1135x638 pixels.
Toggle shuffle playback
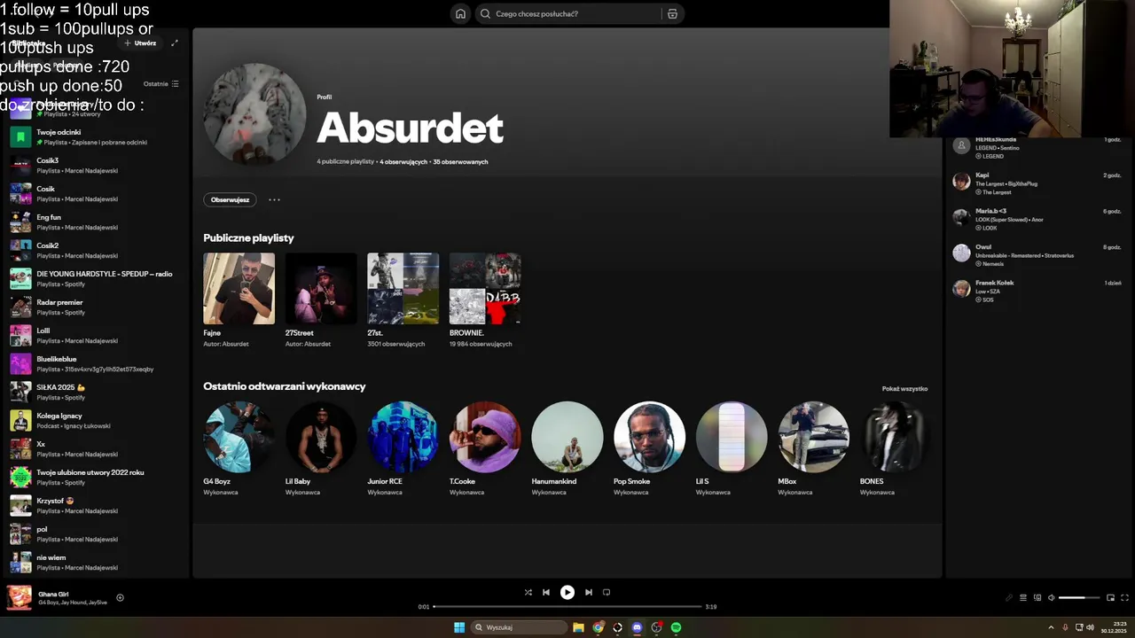point(528,592)
